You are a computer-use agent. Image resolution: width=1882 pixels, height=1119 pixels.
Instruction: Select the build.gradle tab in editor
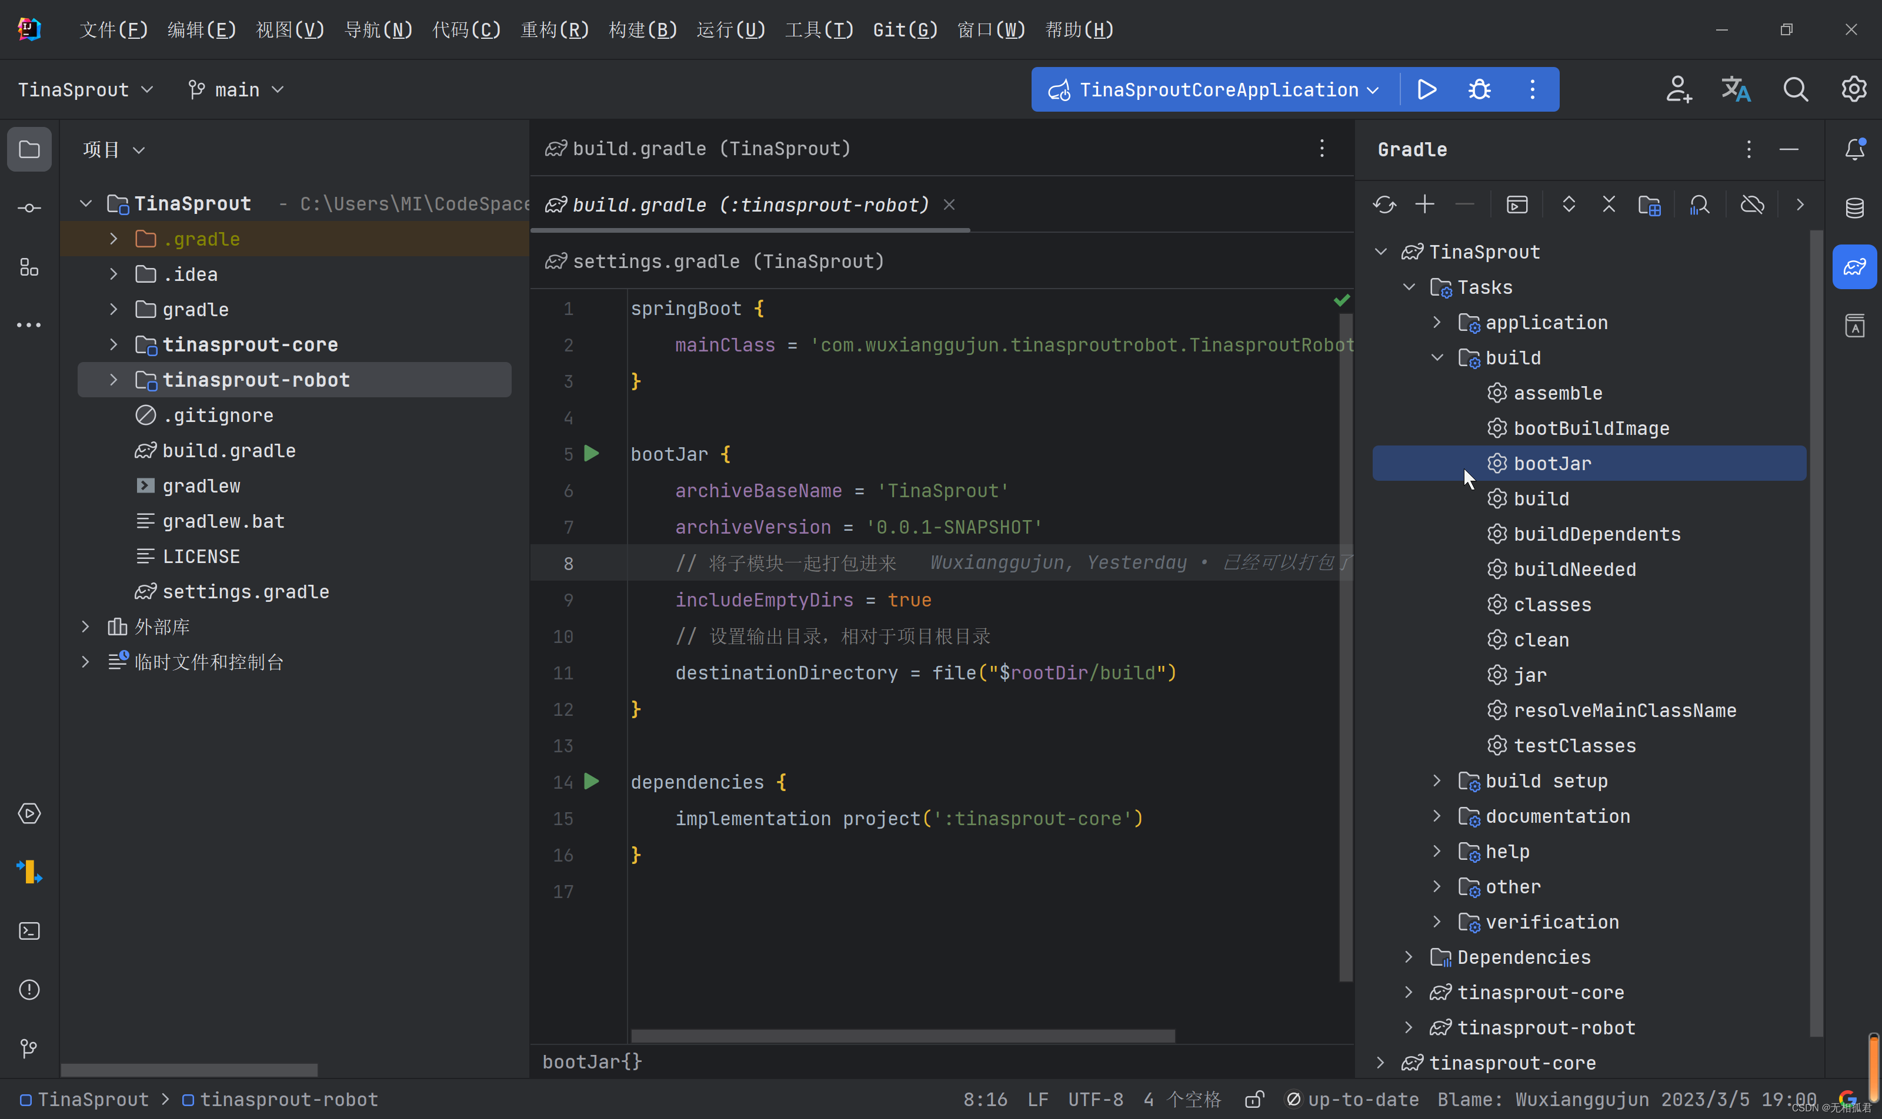tap(700, 148)
